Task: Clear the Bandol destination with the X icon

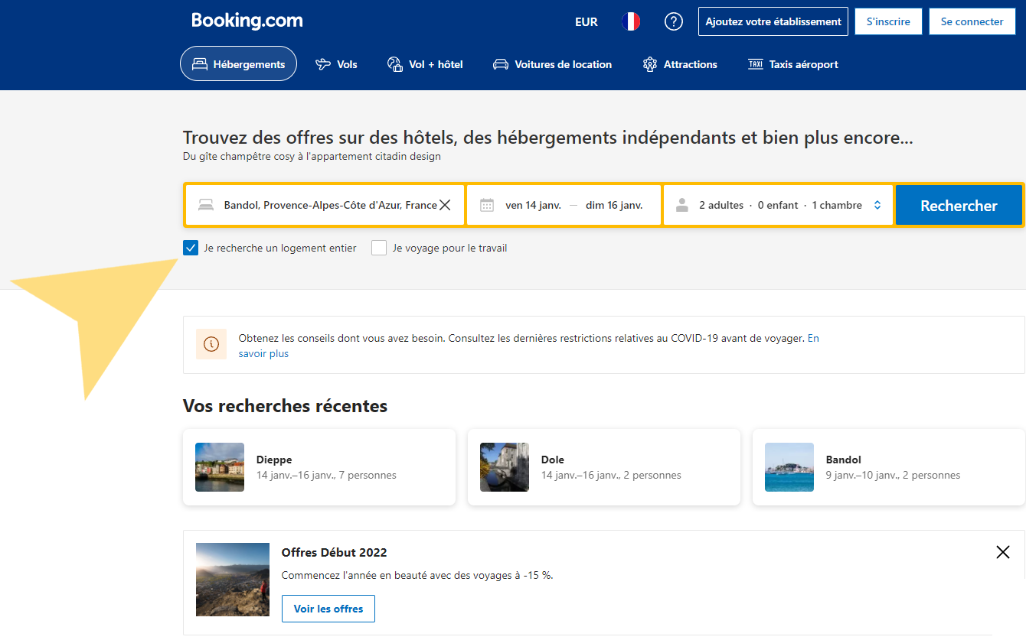Action: 445,205
